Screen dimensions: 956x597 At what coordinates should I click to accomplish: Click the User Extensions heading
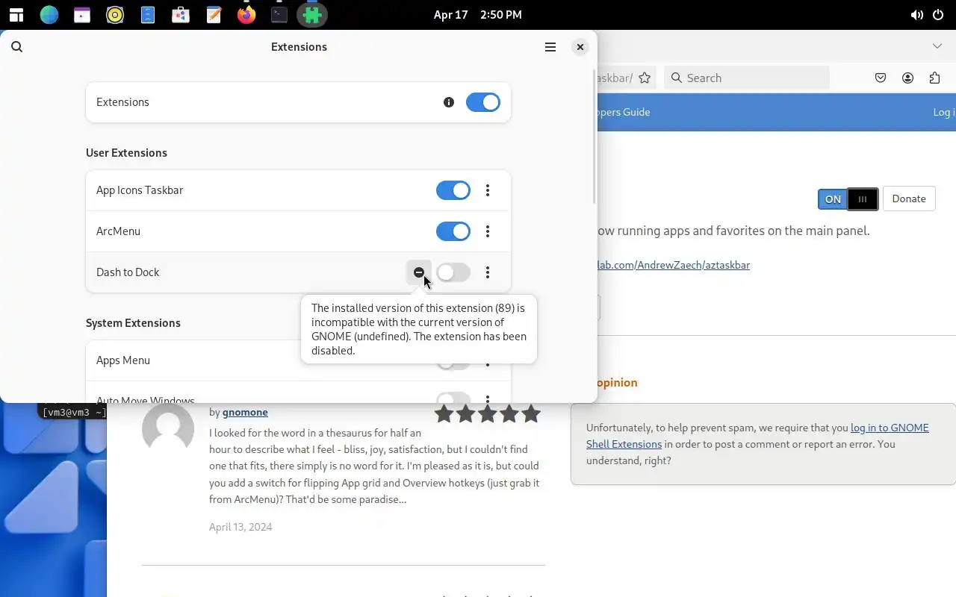pos(126,153)
